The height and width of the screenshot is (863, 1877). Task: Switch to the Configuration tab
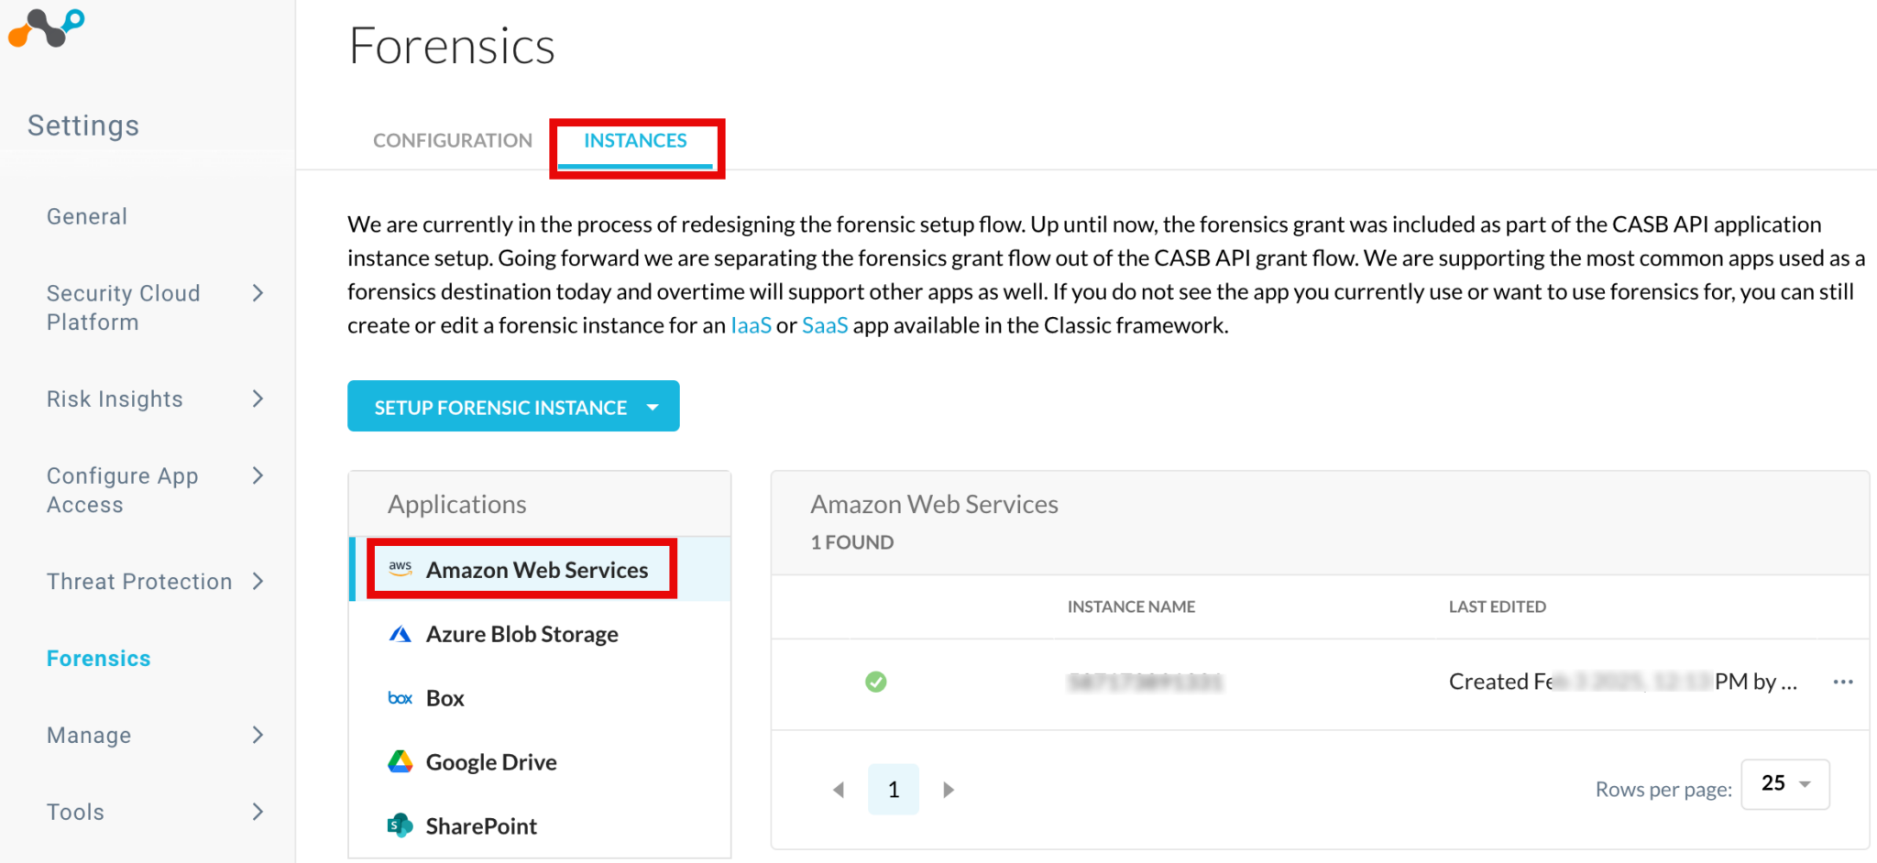click(x=452, y=140)
